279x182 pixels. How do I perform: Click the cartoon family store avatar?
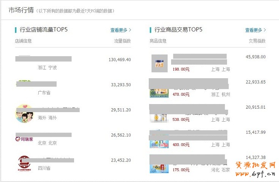point(25,114)
